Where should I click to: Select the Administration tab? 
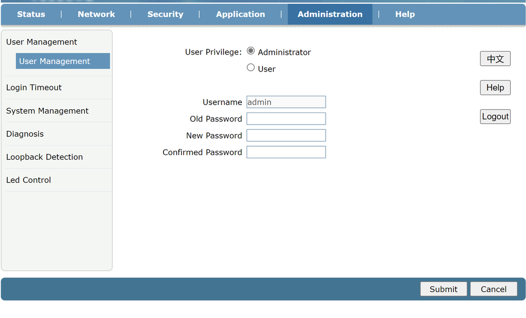[330, 14]
